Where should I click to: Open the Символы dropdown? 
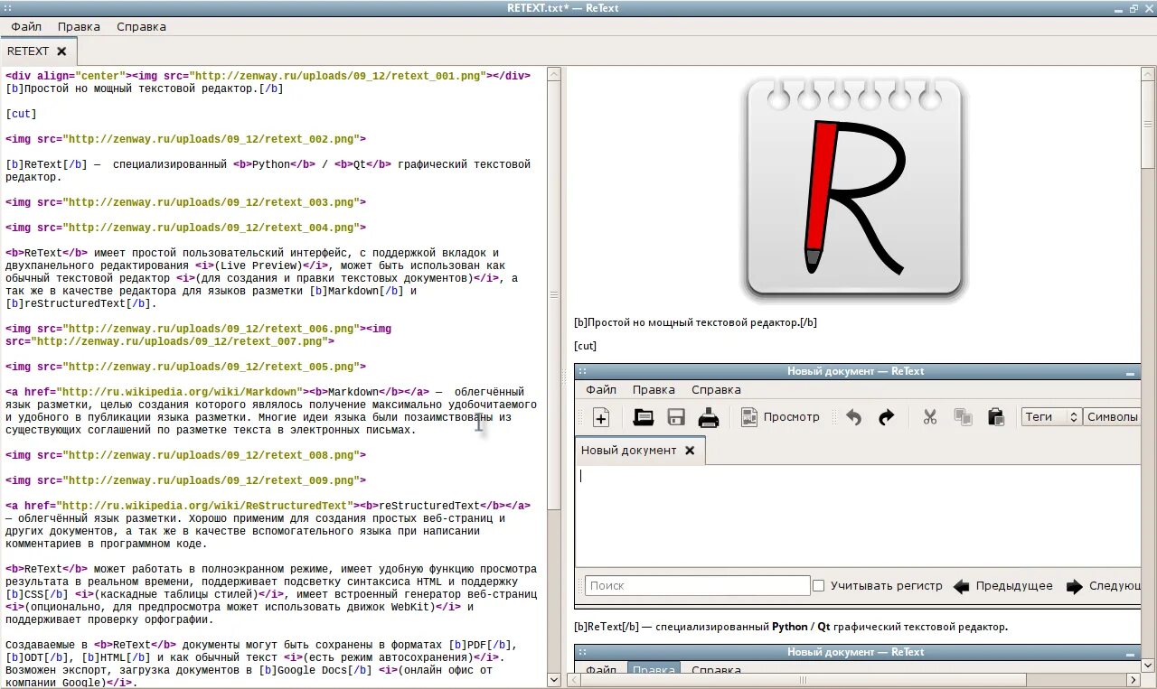point(1112,417)
